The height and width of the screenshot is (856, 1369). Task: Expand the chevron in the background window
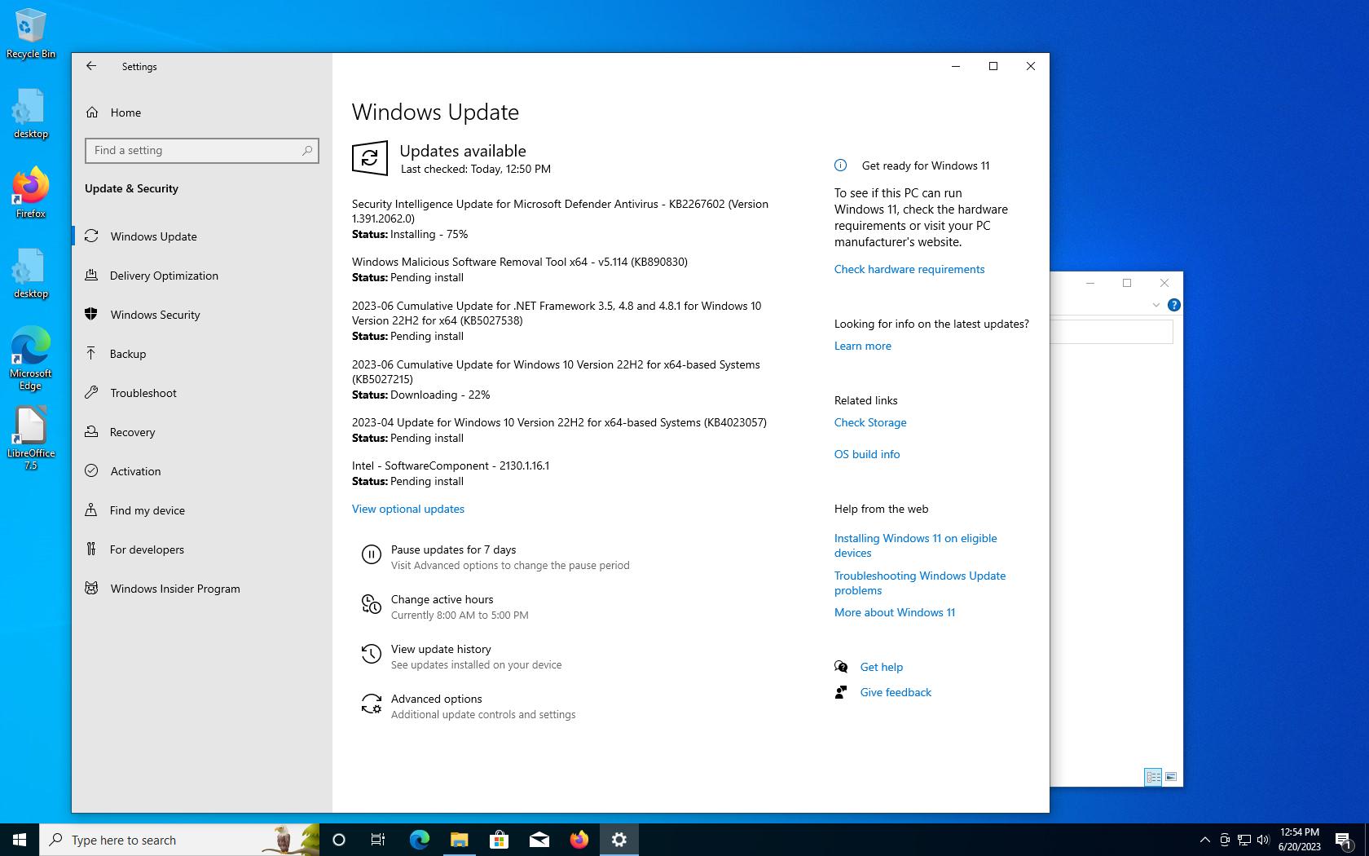point(1156,305)
